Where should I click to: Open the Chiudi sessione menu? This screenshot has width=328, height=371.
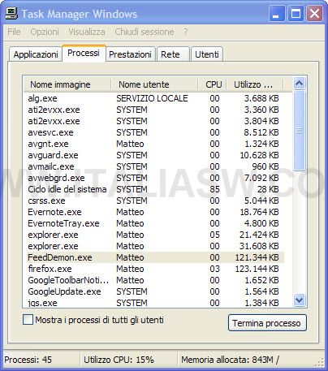click(x=145, y=32)
